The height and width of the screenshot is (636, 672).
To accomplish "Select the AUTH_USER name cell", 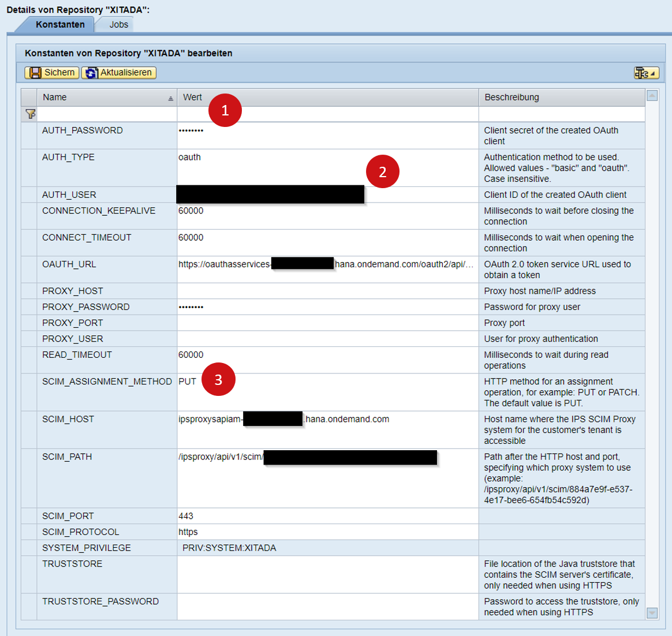I will [107, 194].
